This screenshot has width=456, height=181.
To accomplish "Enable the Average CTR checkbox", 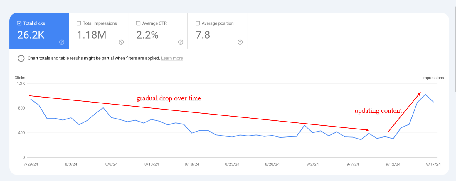I will point(138,23).
